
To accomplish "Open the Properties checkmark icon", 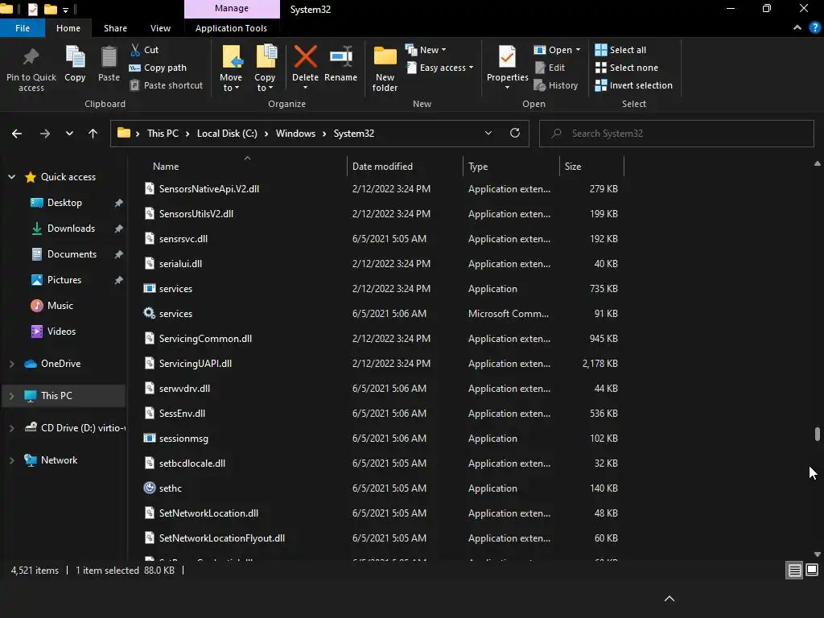I will pos(507,57).
